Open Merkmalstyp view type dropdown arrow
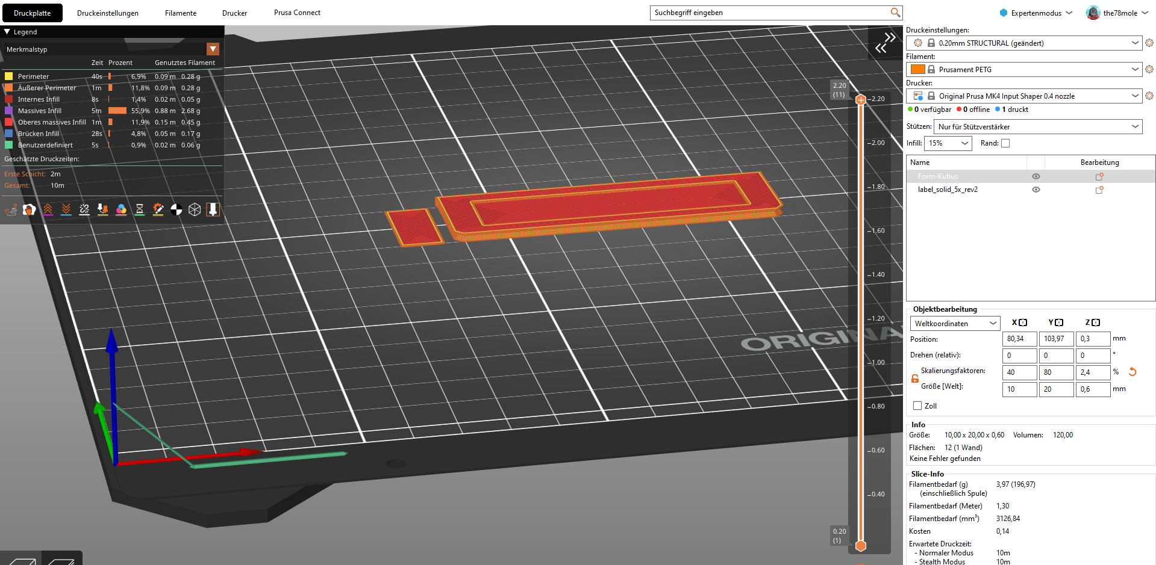This screenshot has height=565, width=1156. [x=213, y=49]
